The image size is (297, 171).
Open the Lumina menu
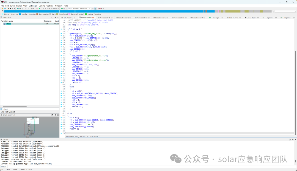pos(42,6)
